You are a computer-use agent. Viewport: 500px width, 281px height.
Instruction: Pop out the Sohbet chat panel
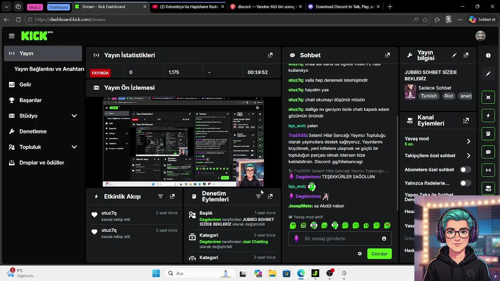tap(387, 55)
